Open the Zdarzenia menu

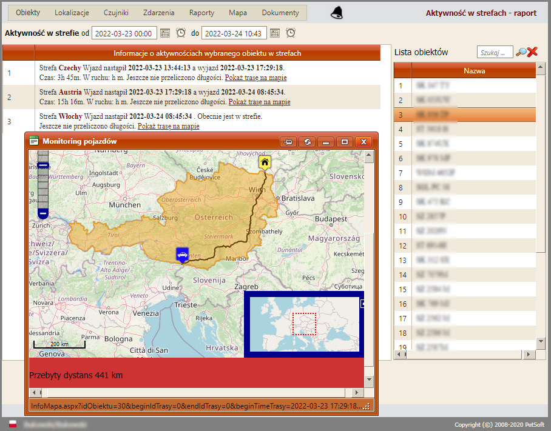[159, 13]
